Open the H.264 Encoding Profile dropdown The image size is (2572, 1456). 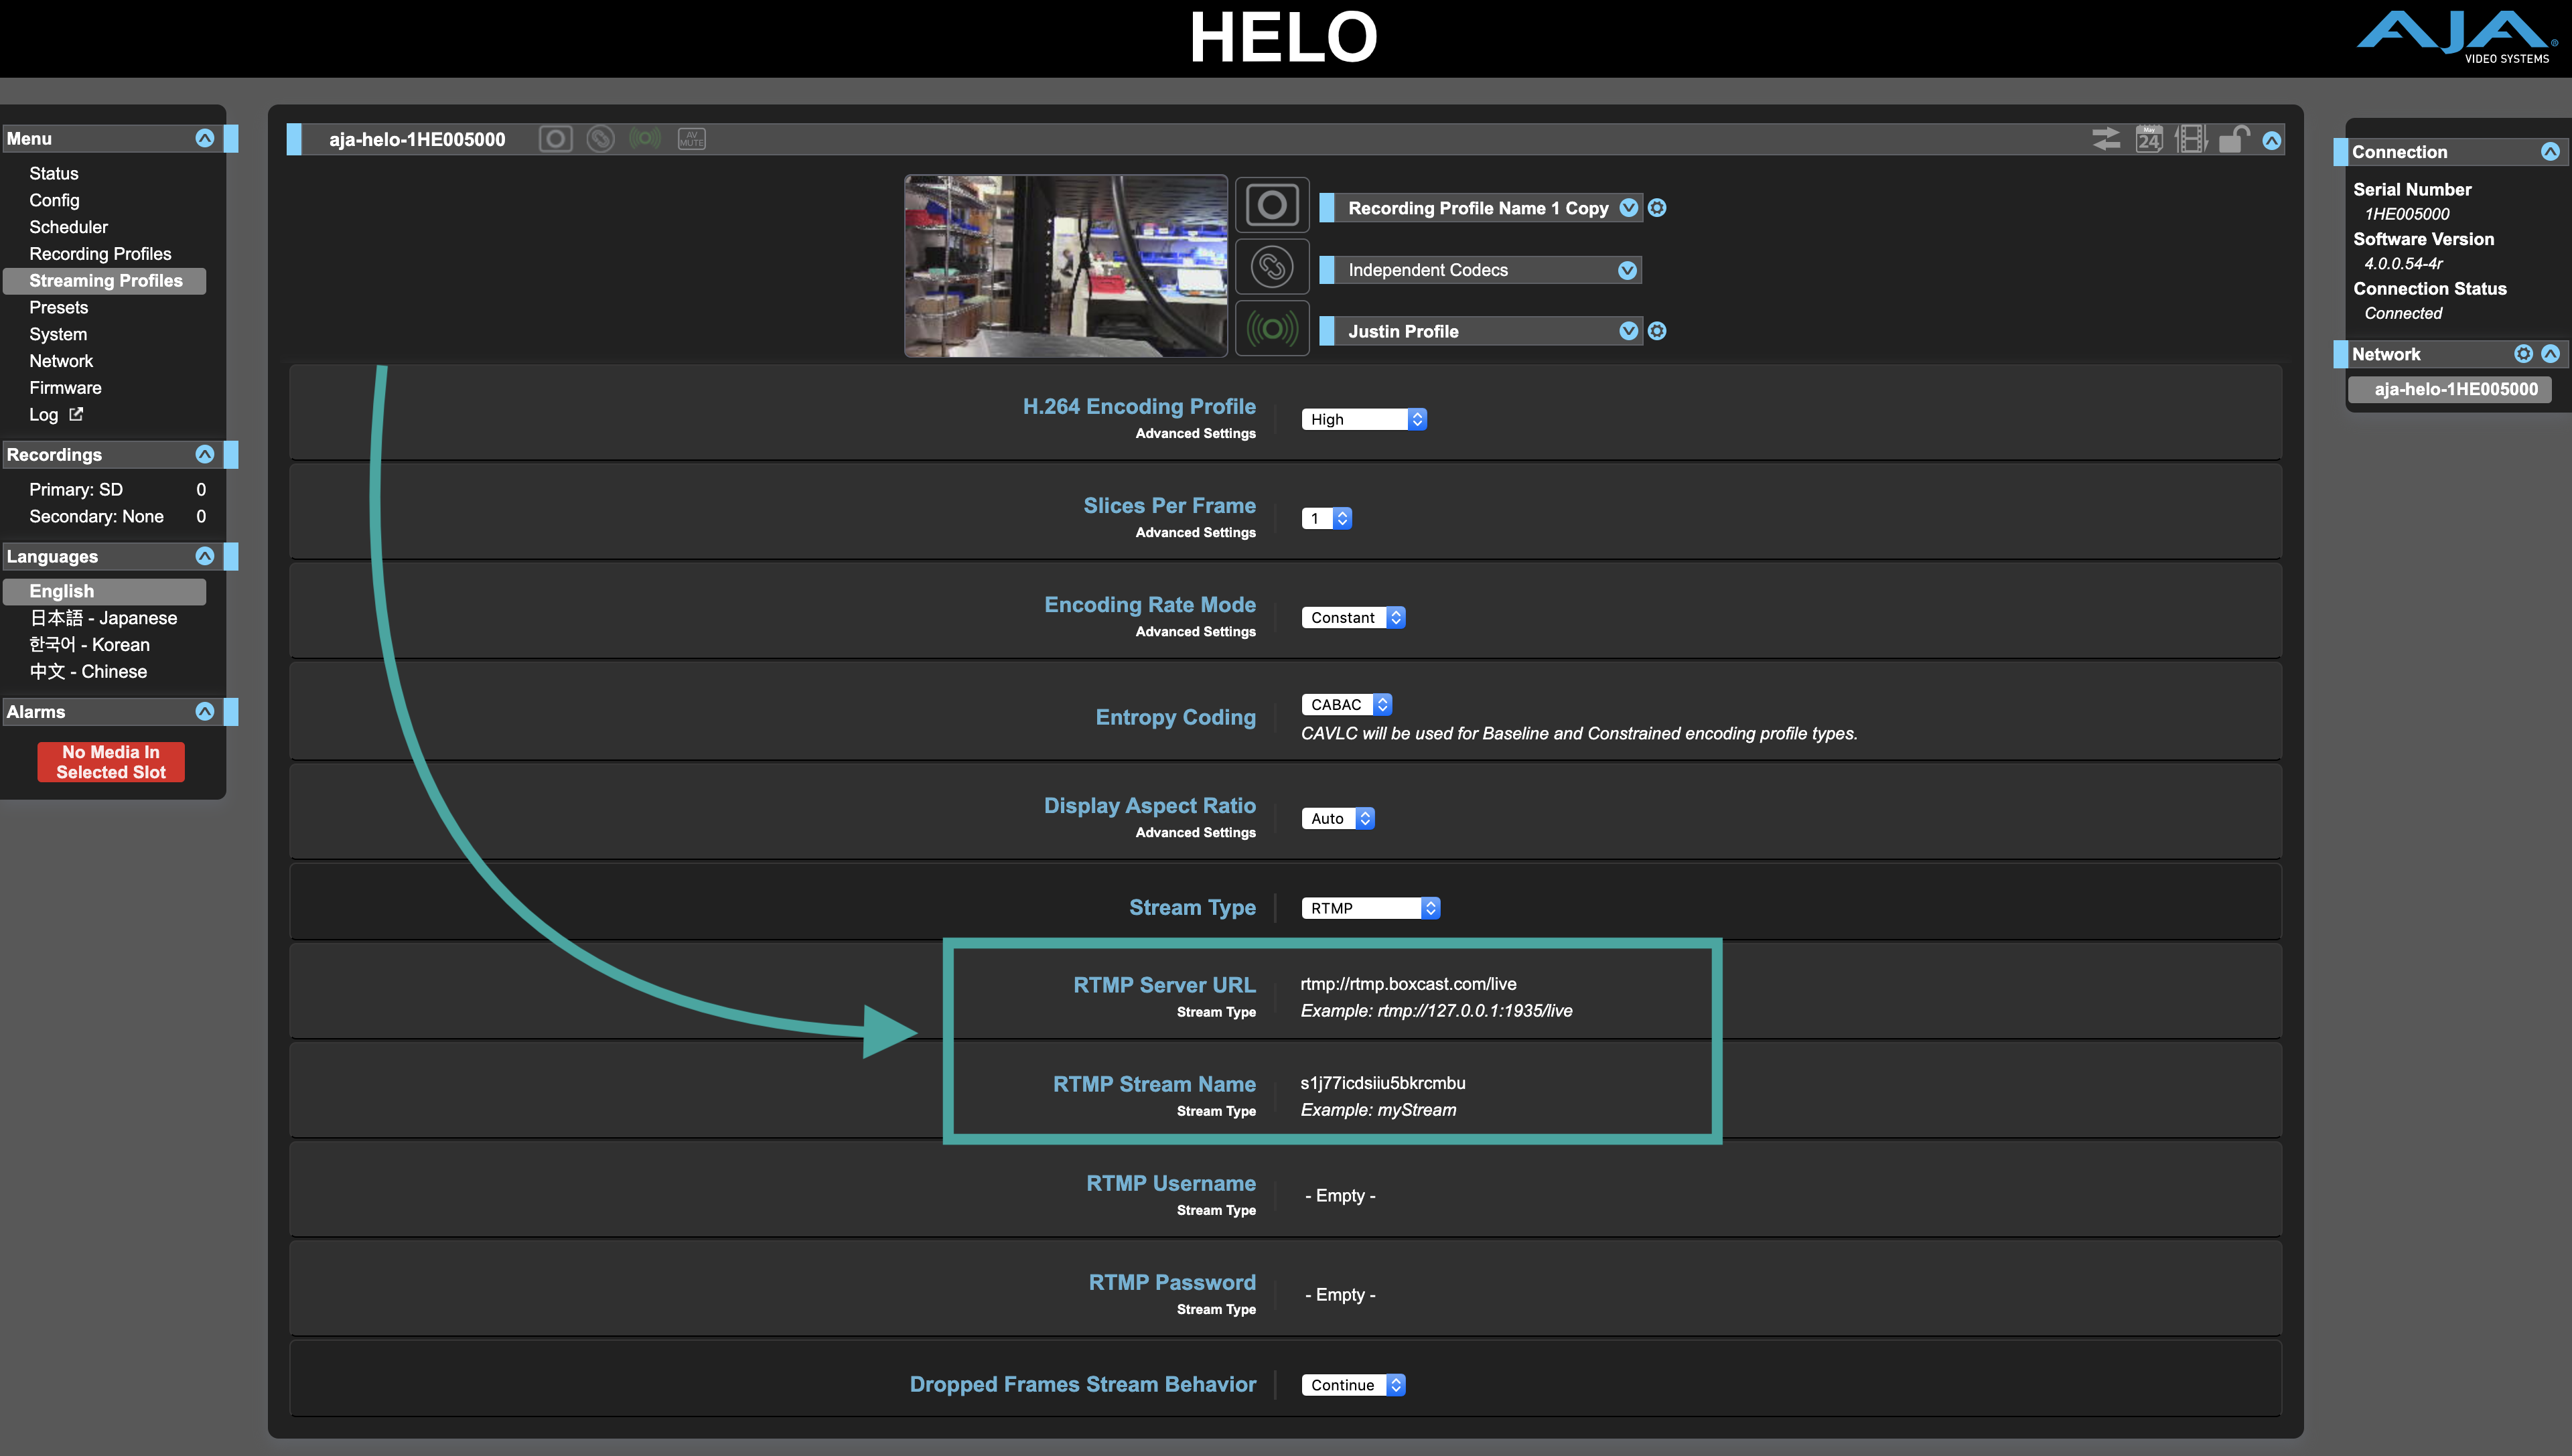pos(1363,419)
